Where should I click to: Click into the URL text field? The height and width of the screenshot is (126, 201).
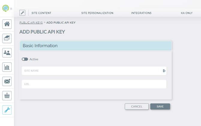[x=94, y=84]
